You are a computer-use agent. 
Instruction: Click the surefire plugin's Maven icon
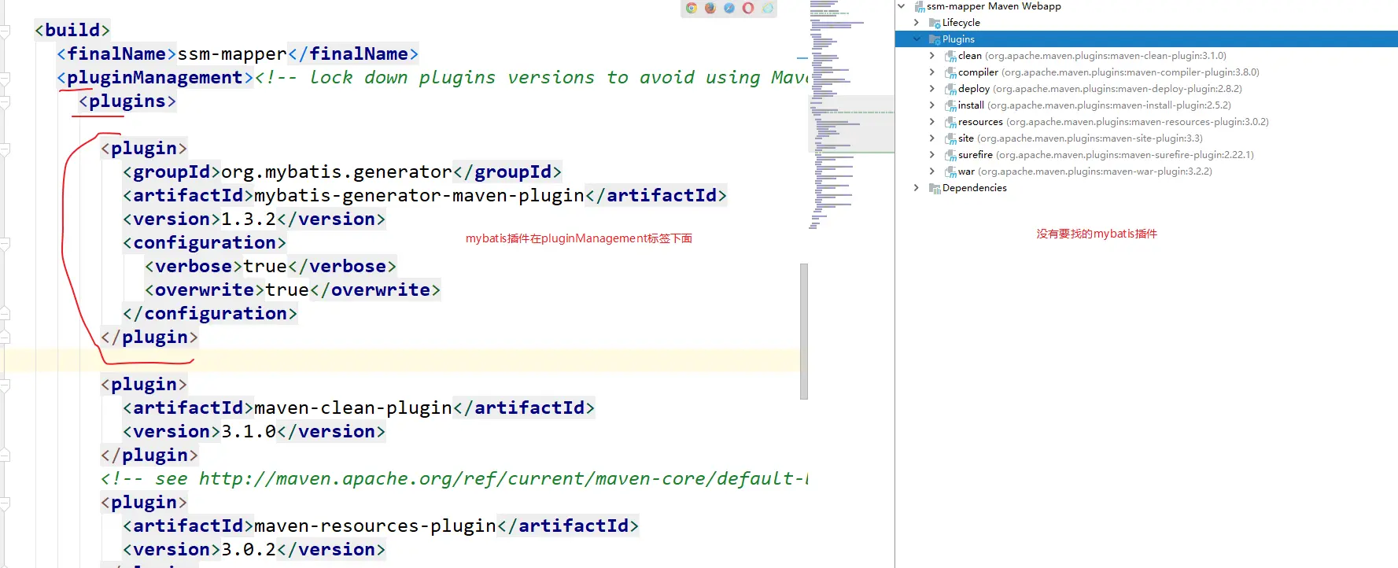(950, 155)
